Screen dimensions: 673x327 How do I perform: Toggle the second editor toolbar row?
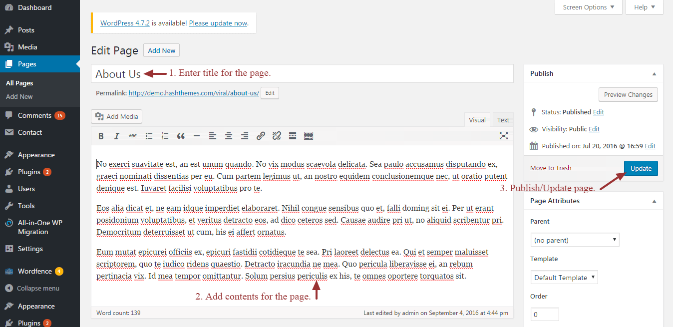308,135
